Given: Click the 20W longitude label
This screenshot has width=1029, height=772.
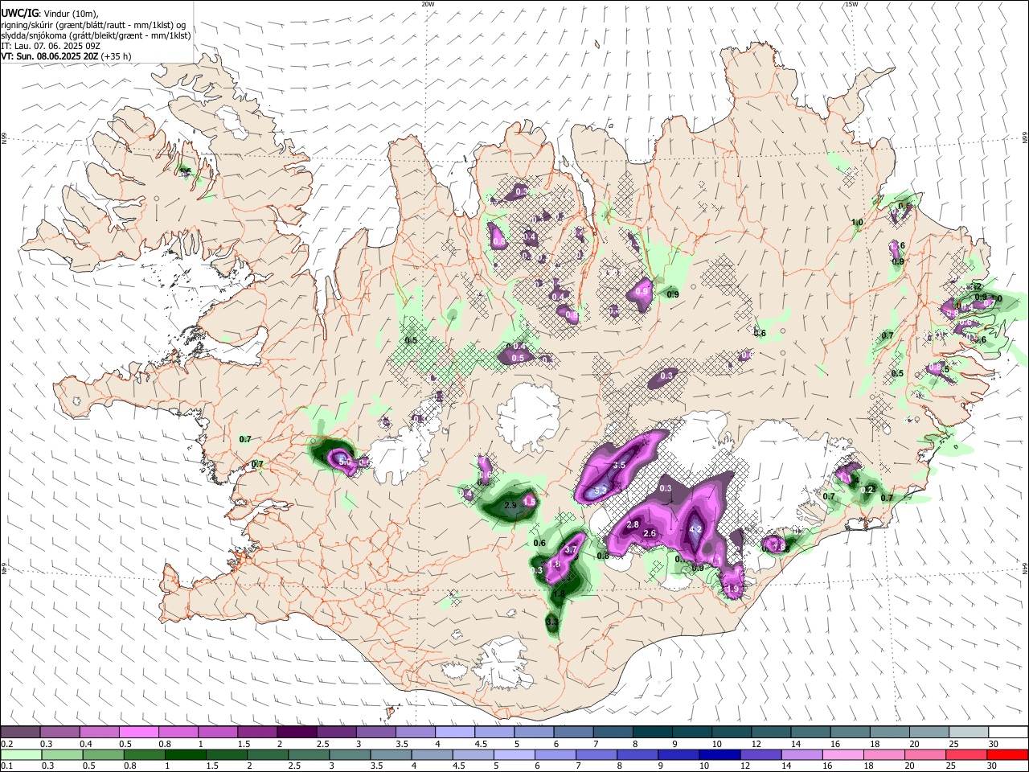Looking at the screenshot, I should point(428,4).
